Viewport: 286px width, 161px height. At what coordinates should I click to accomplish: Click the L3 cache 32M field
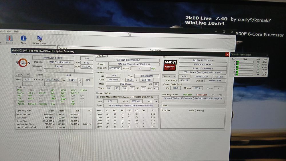[x=88, y=82]
